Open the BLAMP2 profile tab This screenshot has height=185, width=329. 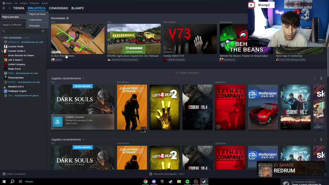pyautogui.click(x=77, y=8)
